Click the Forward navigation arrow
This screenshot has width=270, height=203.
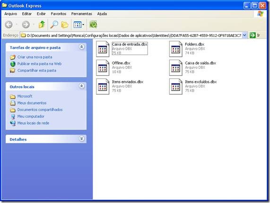click(x=26, y=25)
